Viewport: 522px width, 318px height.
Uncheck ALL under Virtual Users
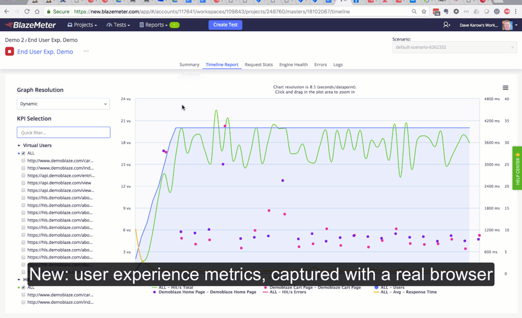[24, 153]
